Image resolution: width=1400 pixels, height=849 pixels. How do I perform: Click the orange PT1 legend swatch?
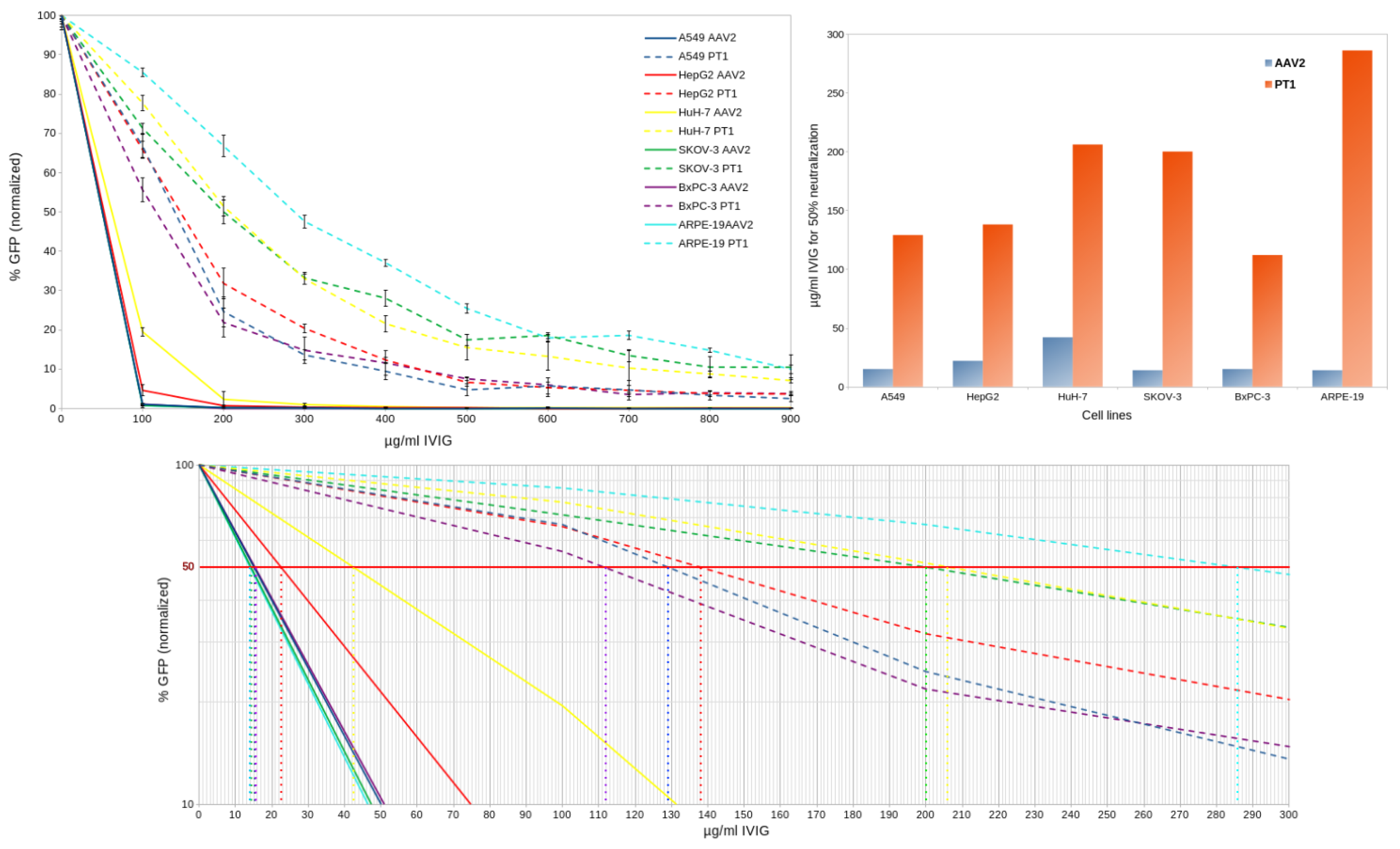(x=1268, y=85)
